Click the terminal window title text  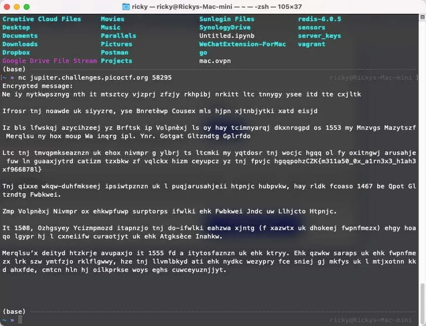(217, 7)
